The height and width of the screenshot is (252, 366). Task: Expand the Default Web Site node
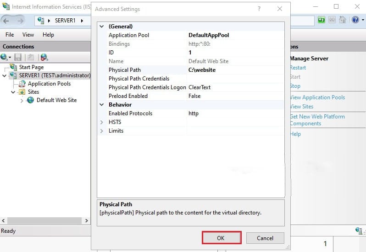coord(22,101)
